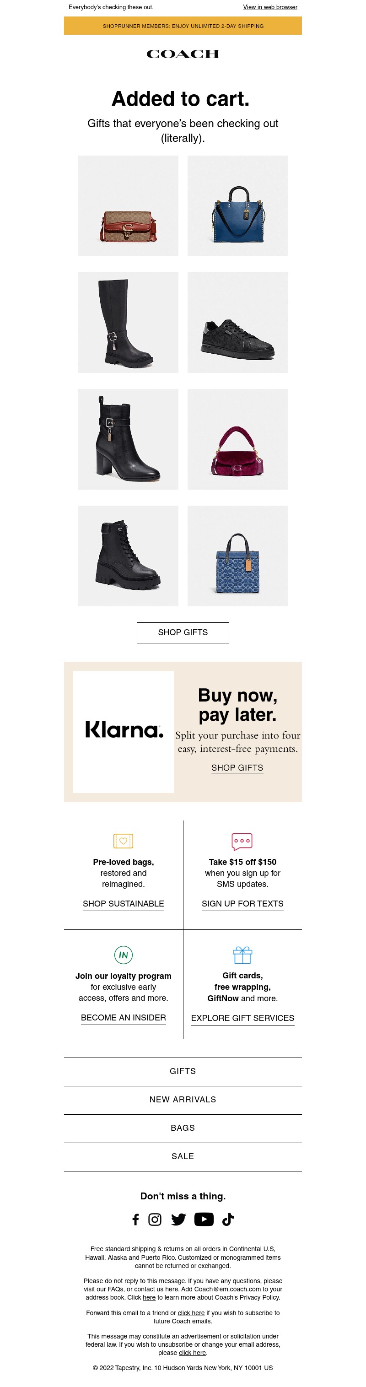Screen dimensions: 366x1387
Task: Click the BECOME AN INSIDER link
Action: tap(123, 1018)
